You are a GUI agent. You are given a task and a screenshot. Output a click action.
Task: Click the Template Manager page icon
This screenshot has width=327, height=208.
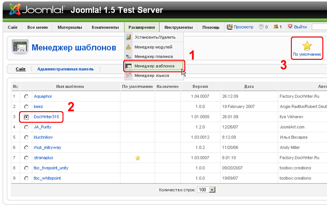click(20, 47)
